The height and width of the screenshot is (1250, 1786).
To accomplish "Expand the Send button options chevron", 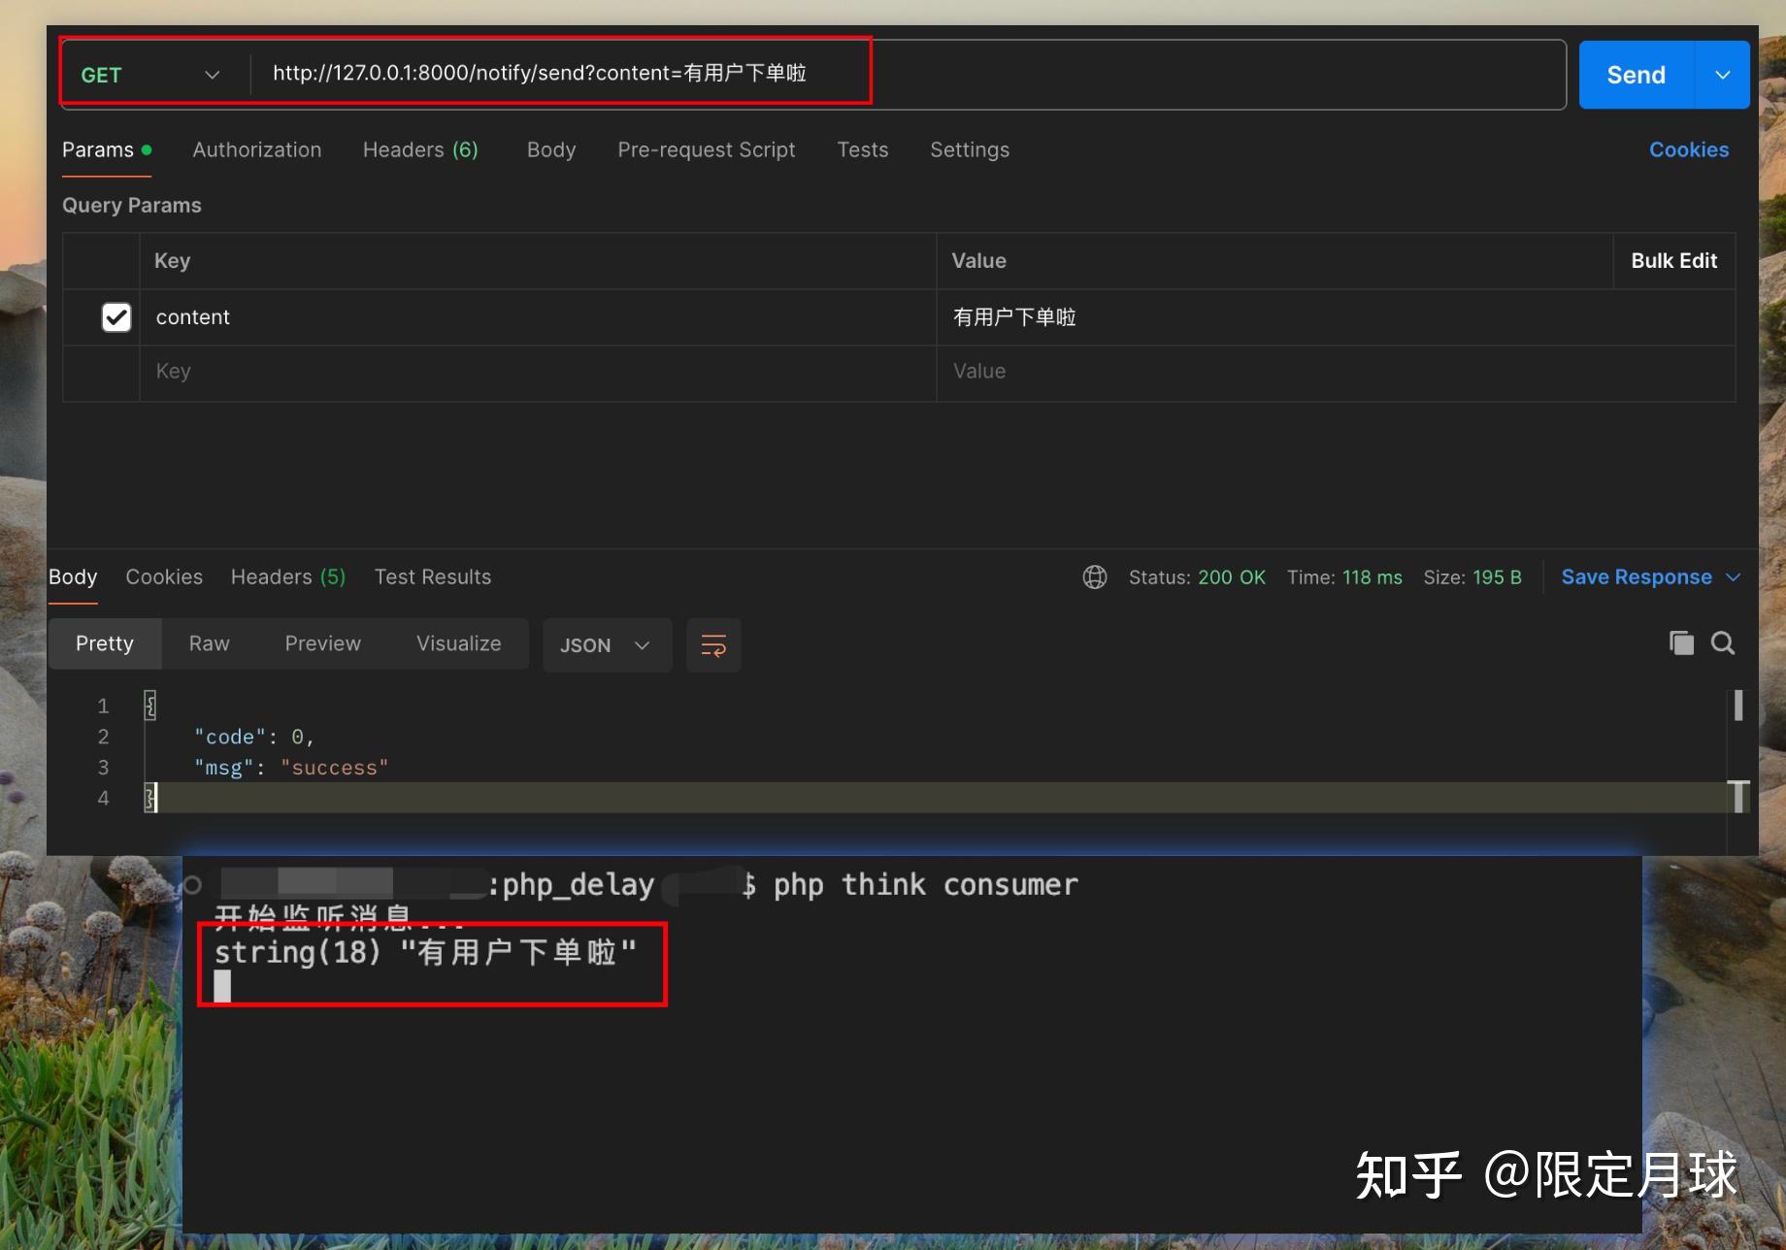I will click(1724, 74).
